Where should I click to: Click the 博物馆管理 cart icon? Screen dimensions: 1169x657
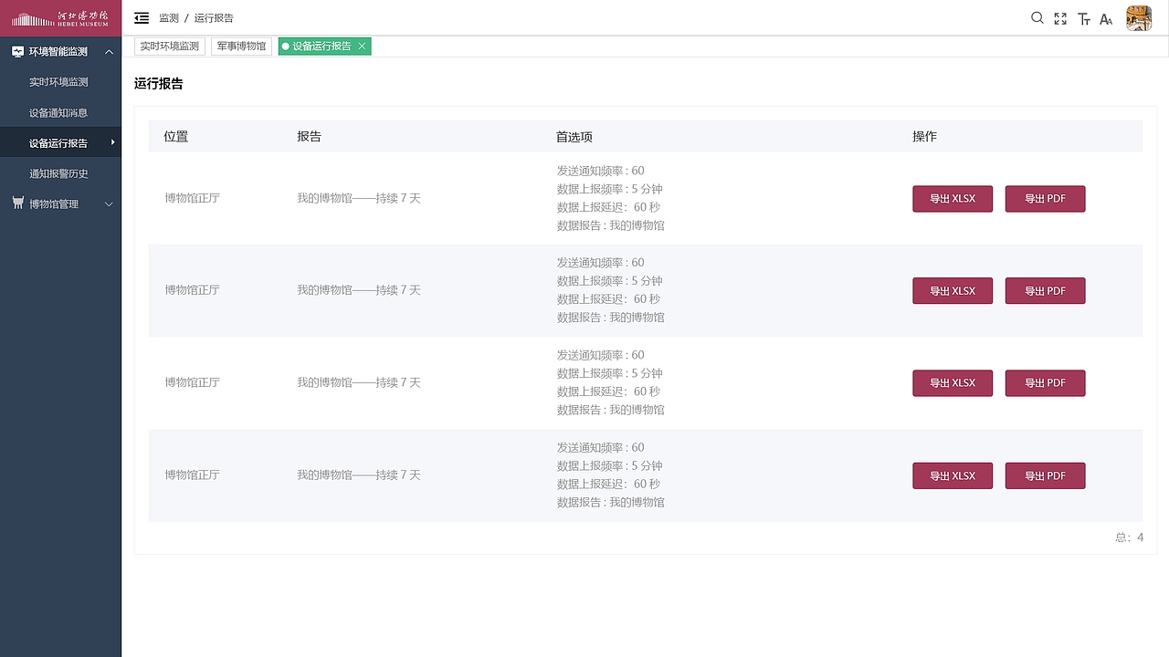17,203
